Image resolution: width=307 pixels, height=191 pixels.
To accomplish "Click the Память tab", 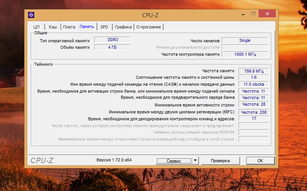I will (x=87, y=27).
